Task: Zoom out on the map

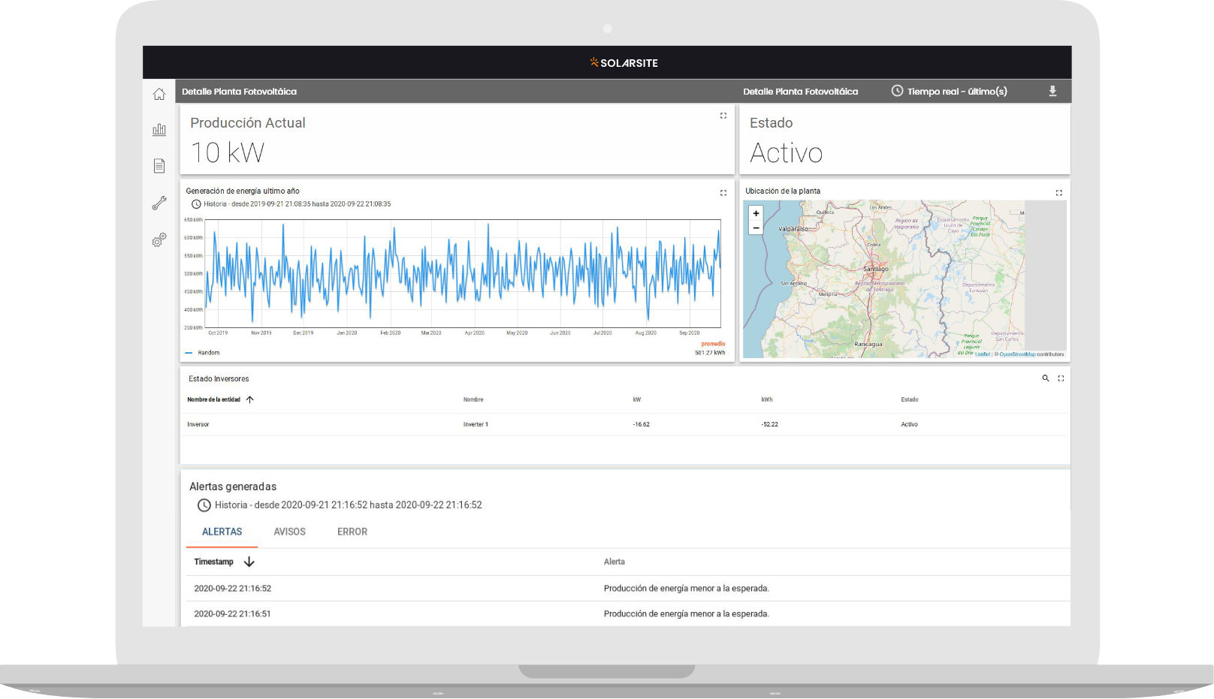Action: (756, 227)
